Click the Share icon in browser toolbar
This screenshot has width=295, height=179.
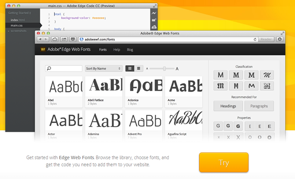point(64,39)
